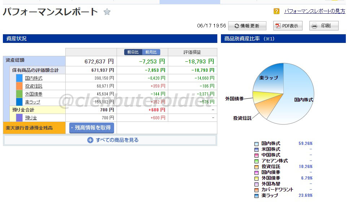This screenshot has width=348, height=203.
Task: Switch to the 前月比 toggle tab
Action: click(x=151, y=52)
